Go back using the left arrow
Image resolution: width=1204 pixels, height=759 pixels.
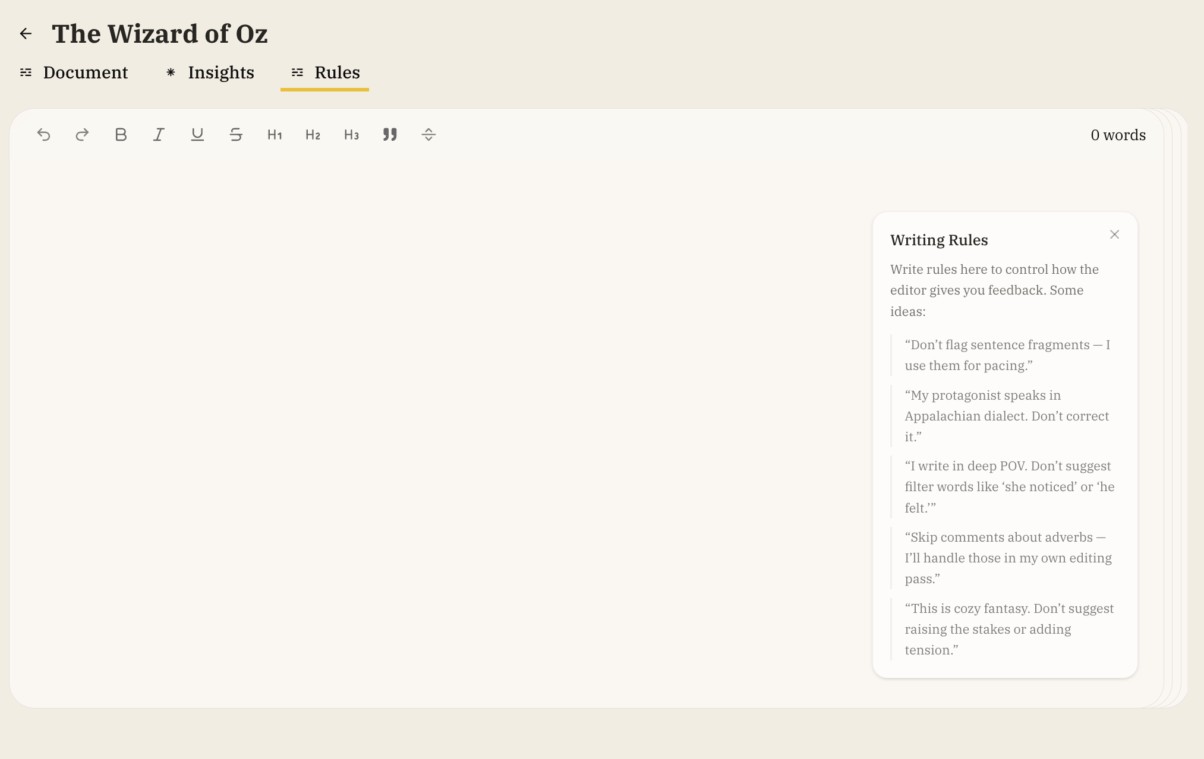pos(26,34)
